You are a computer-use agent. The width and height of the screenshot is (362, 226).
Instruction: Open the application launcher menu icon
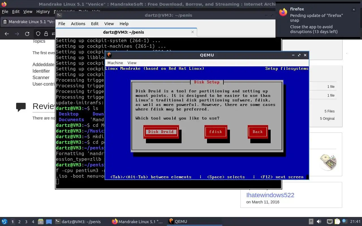[5, 222]
